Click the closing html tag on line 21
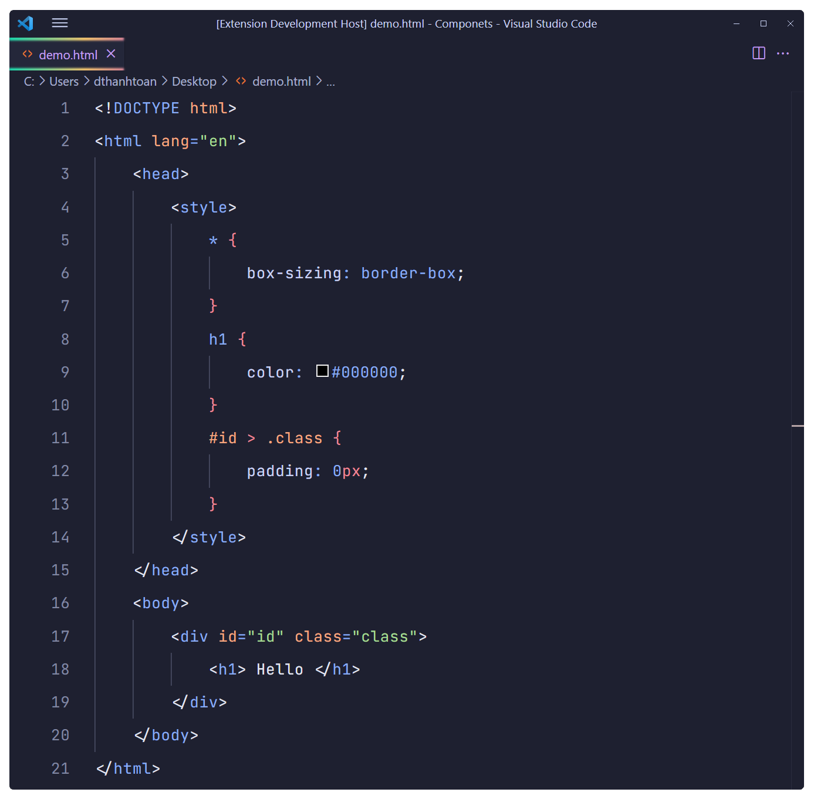The height and width of the screenshot is (799, 814). [x=128, y=768]
